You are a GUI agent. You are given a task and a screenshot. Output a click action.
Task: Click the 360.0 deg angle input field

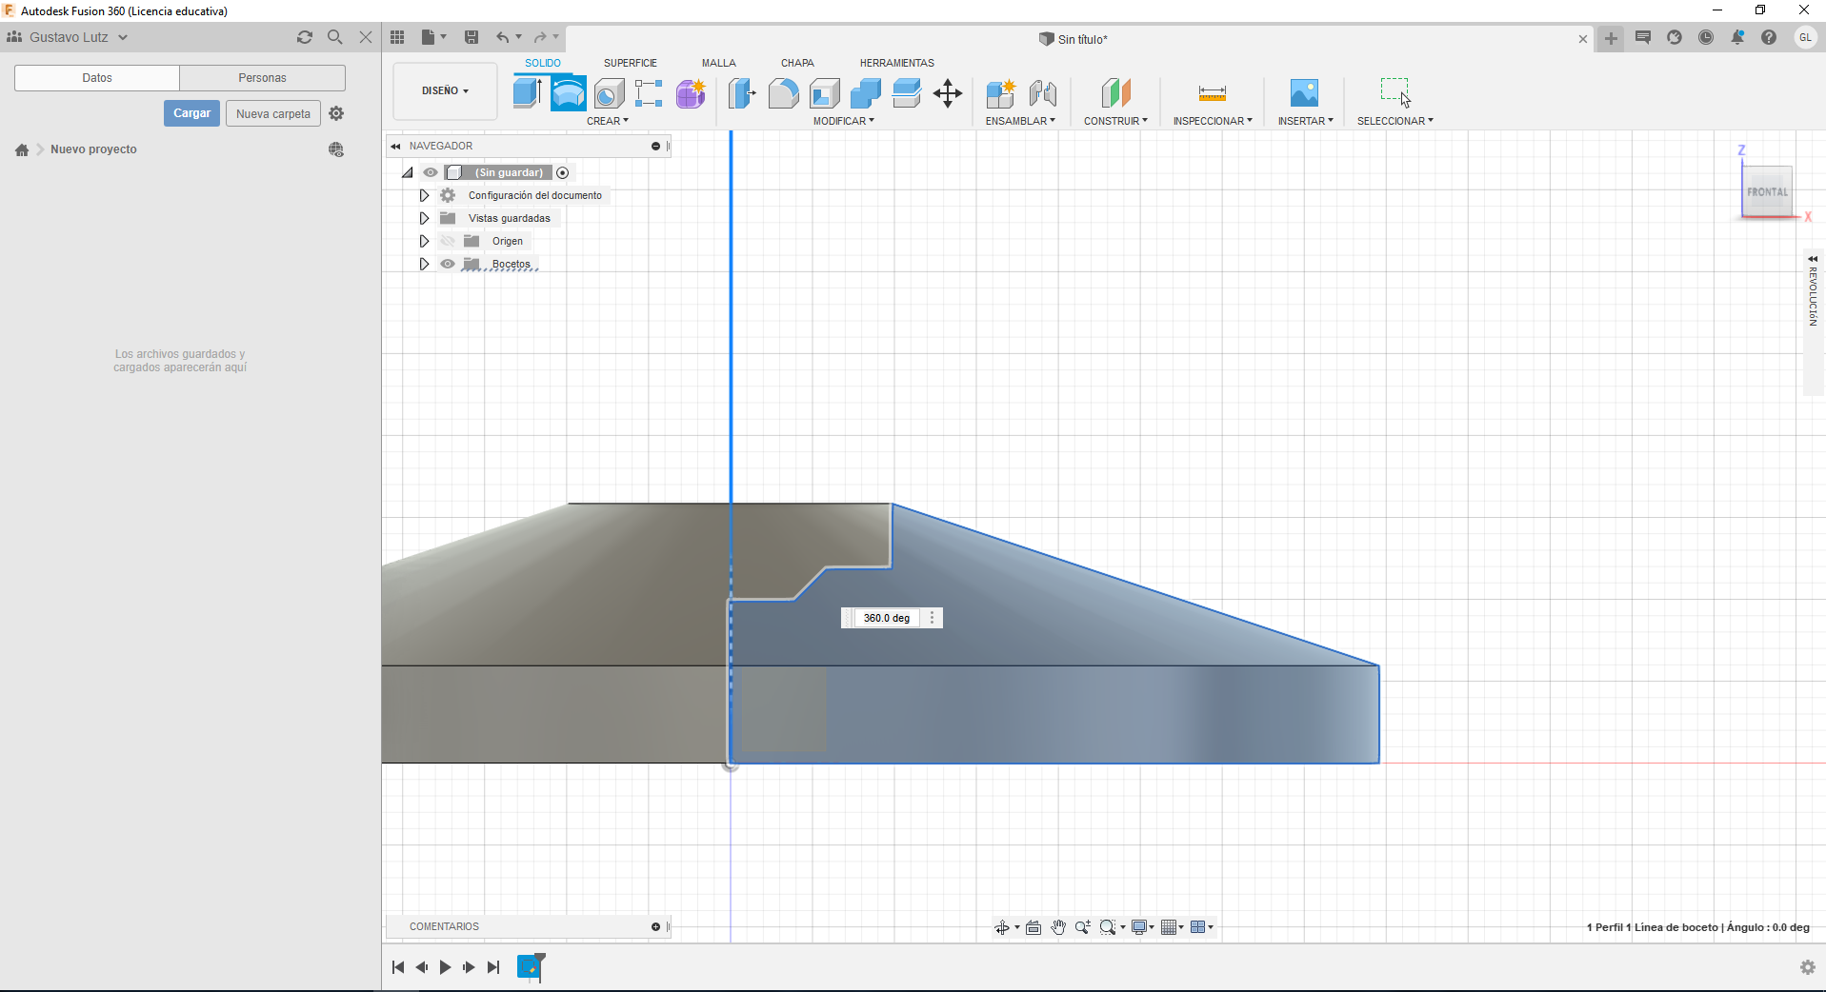pyautogui.click(x=887, y=618)
